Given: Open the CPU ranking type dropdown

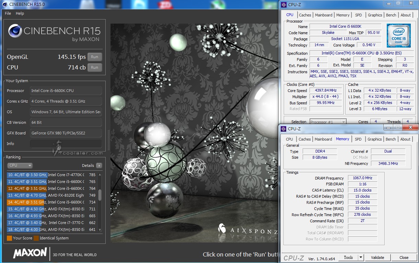Looking at the screenshot, I should [20, 165].
